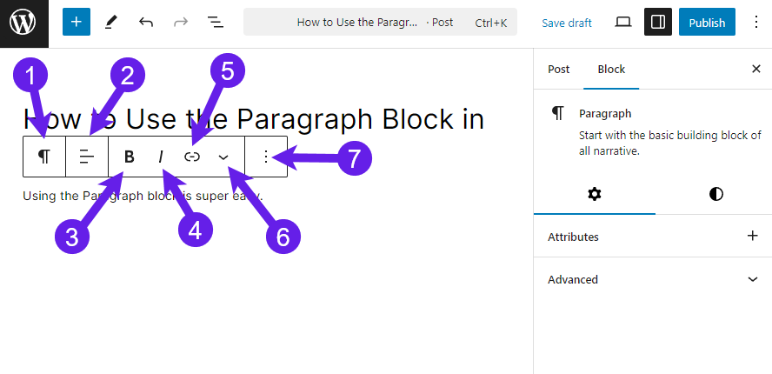The height and width of the screenshot is (374, 772).
Task: Click the paragraph block type icon
Action: click(44, 157)
